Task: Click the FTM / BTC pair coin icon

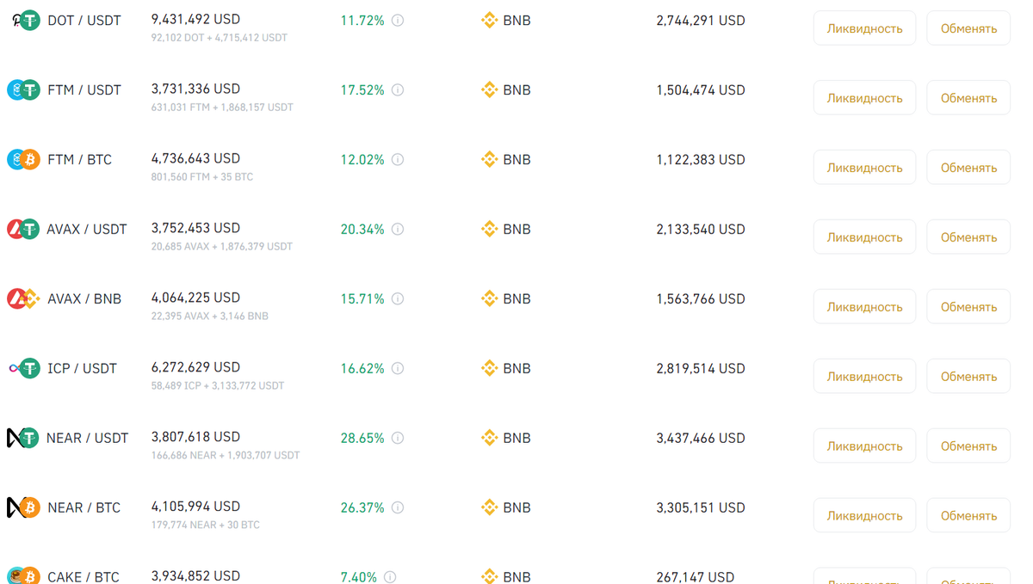Action: [x=24, y=159]
